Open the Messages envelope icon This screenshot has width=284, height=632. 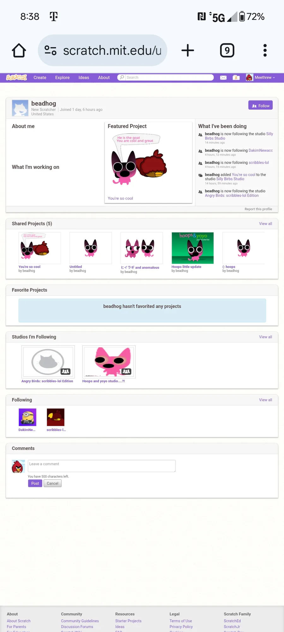pos(223,77)
